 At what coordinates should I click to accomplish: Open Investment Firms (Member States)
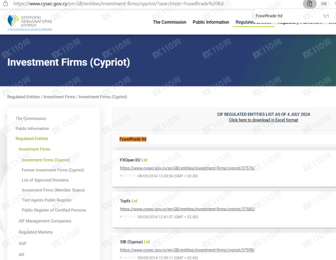(x=53, y=190)
